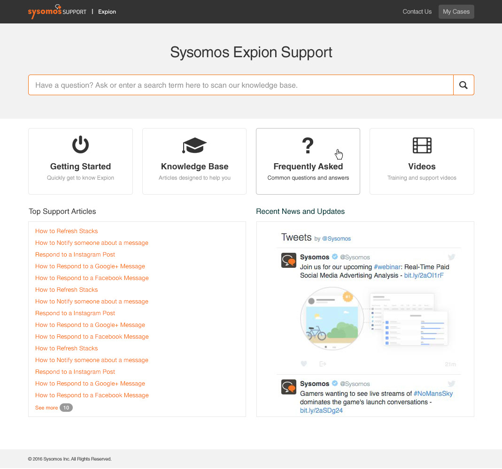Click the Sysomos Support logo
Screen dimensions: 502x469
click(x=57, y=12)
